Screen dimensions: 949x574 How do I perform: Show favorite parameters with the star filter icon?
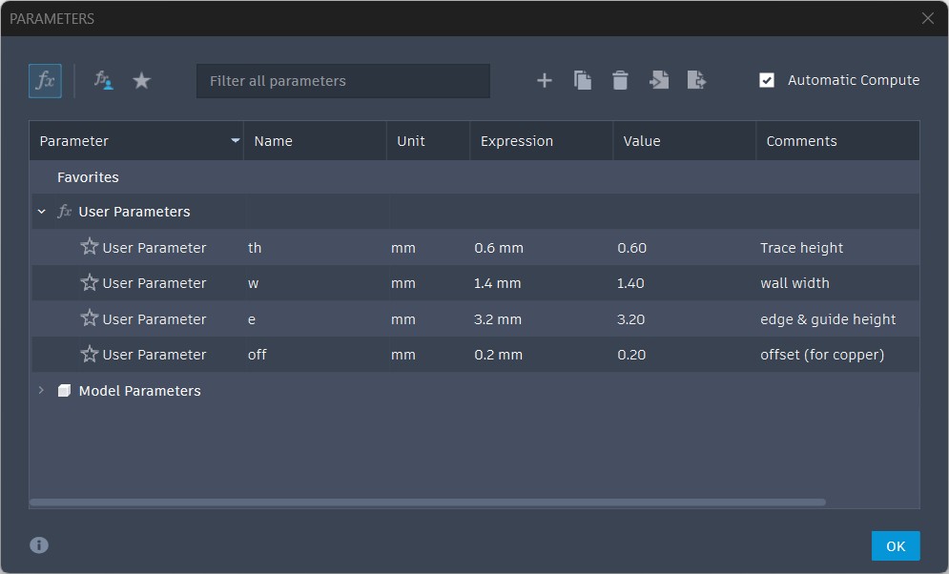[x=141, y=81]
